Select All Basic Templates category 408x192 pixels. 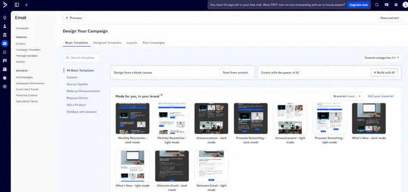click(80, 70)
